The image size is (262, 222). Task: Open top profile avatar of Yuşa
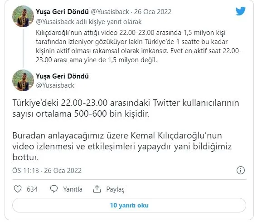23,16
